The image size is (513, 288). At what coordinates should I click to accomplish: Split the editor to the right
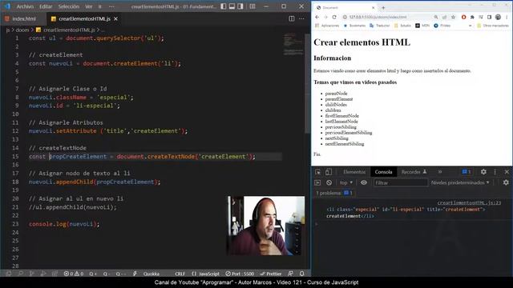[292, 19]
